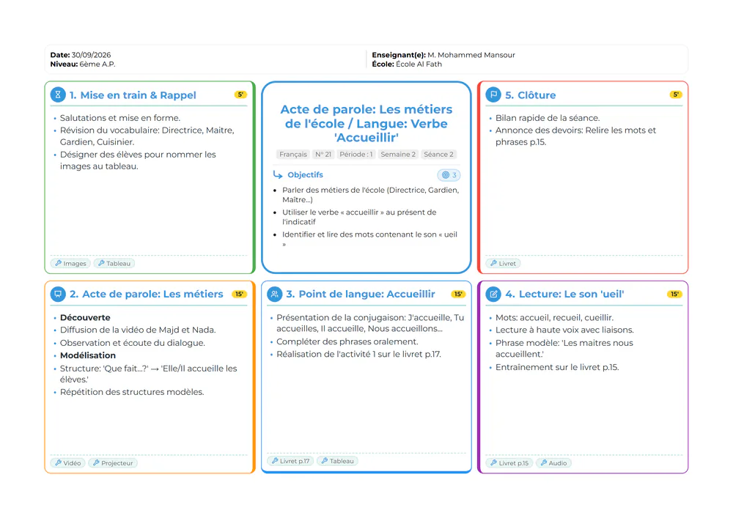The image size is (733, 518).
Task: Click the Objectifs section label
Action: click(305, 174)
